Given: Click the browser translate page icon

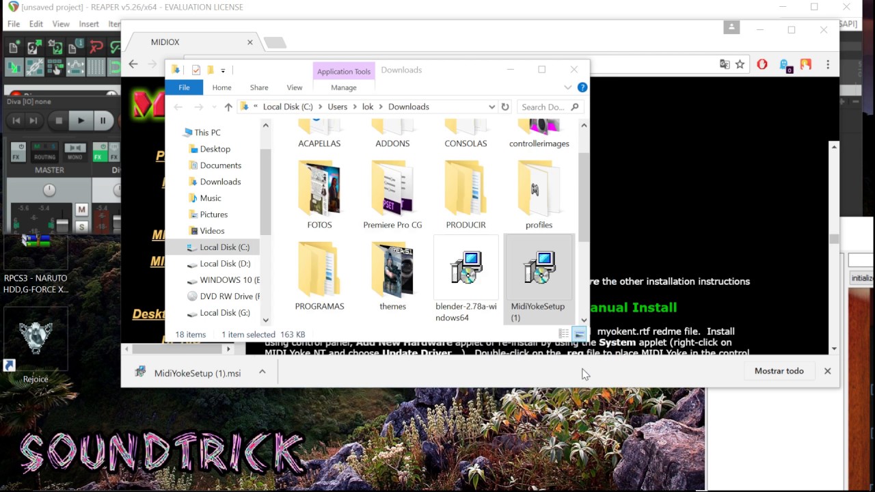Looking at the screenshot, I should (725, 64).
